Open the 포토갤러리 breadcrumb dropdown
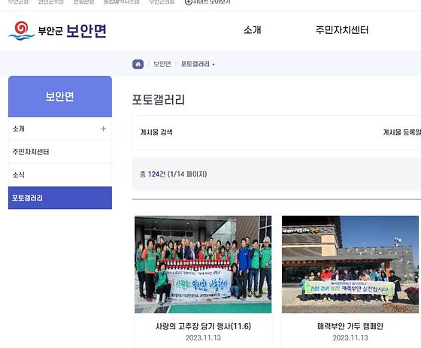The width and height of the screenshot is (421, 348). coord(198,64)
